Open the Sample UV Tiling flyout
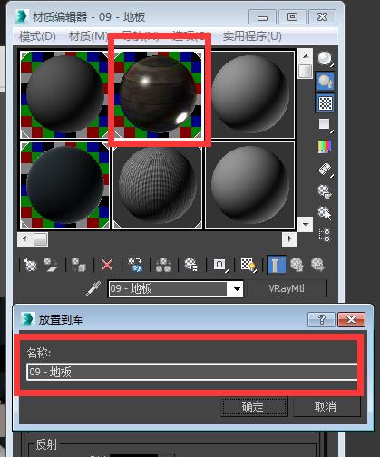Image resolution: width=380 pixels, height=457 pixels. [x=325, y=124]
